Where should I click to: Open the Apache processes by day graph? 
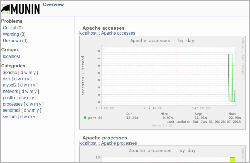pyautogui.click(x=162, y=154)
